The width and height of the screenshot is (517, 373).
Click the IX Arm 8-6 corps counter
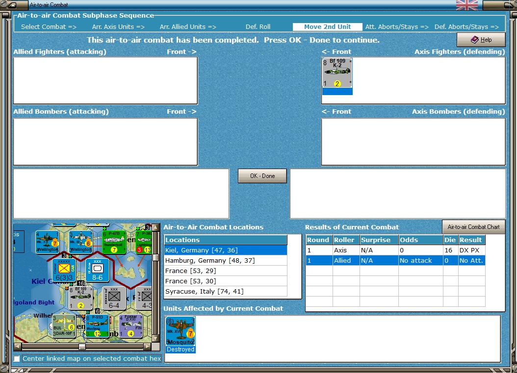pos(97,270)
